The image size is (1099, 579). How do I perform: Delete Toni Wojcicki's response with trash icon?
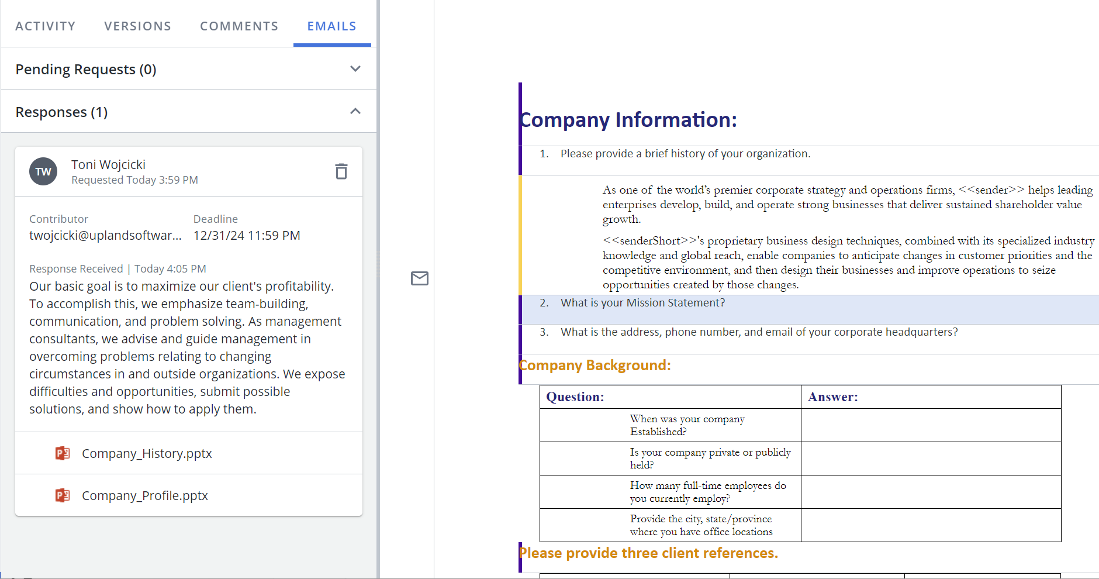click(341, 171)
